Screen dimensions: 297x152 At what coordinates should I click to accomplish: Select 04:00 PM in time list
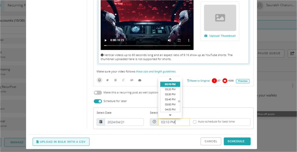click(170, 110)
